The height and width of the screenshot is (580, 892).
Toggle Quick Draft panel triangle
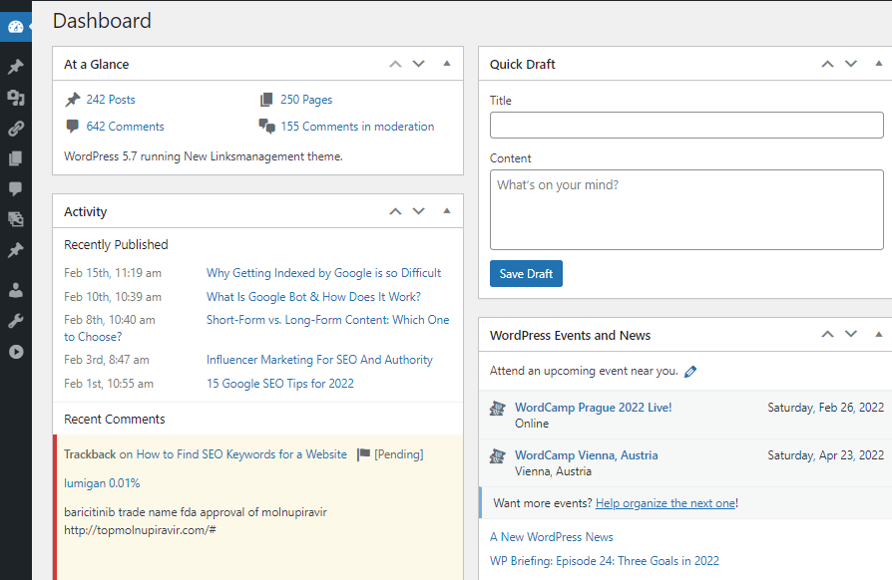pyautogui.click(x=878, y=64)
